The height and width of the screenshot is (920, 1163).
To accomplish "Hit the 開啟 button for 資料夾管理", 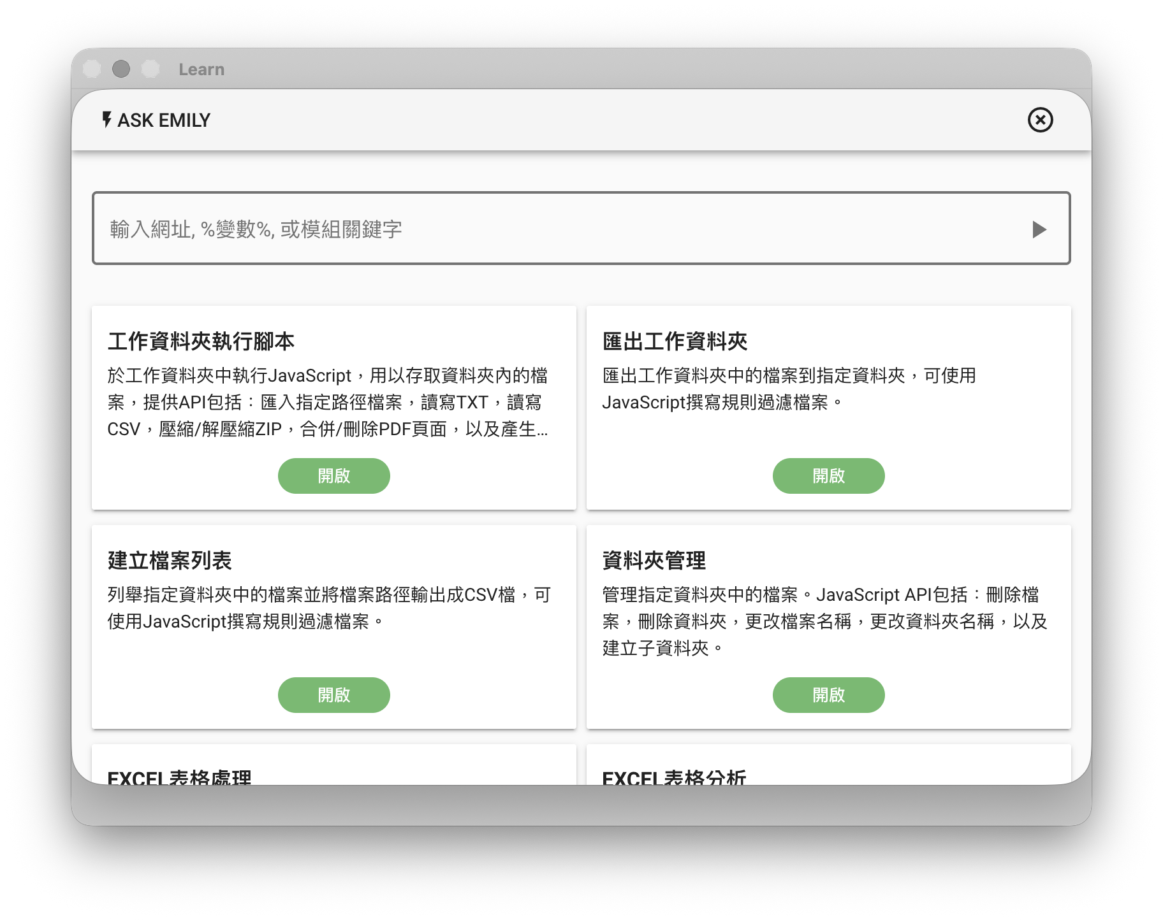I will pyautogui.click(x=828, y=695).
